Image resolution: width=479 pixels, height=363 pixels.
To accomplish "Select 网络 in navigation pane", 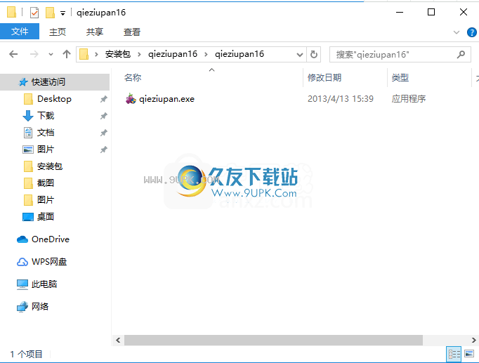I will [40, 307].
